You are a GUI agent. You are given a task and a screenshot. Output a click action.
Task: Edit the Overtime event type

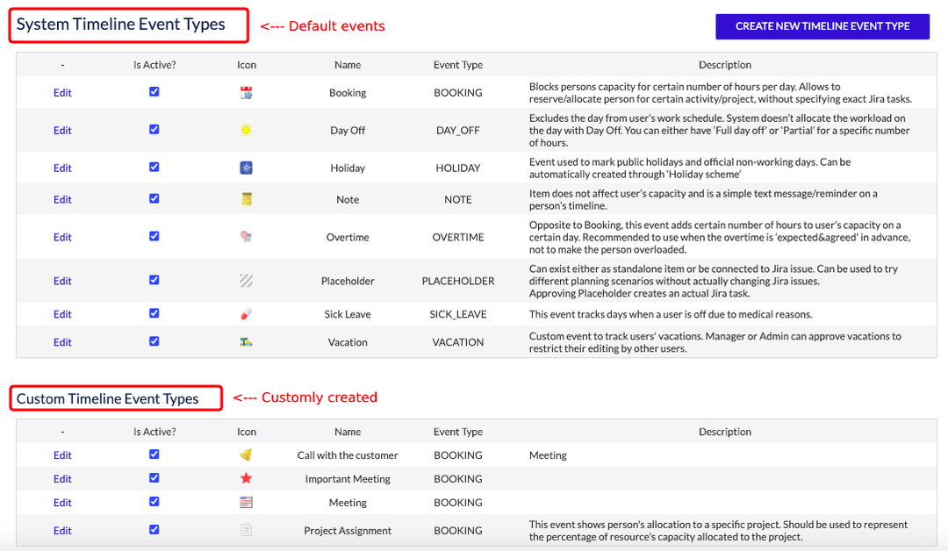(x=62, y=237)
